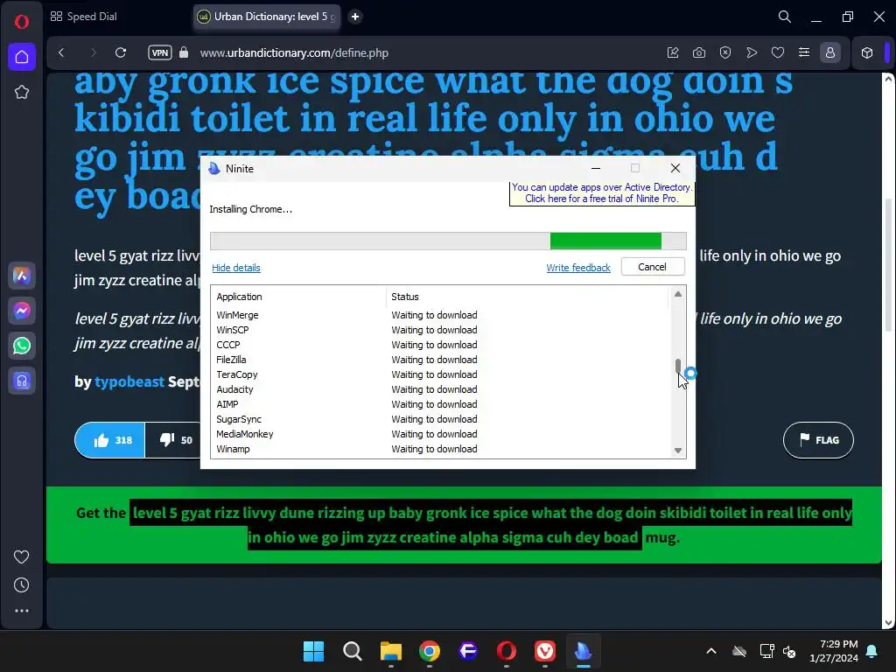Screen dimensions: 896x672
Task: Open Opera menu logo icon
Action: coord(22,22)
